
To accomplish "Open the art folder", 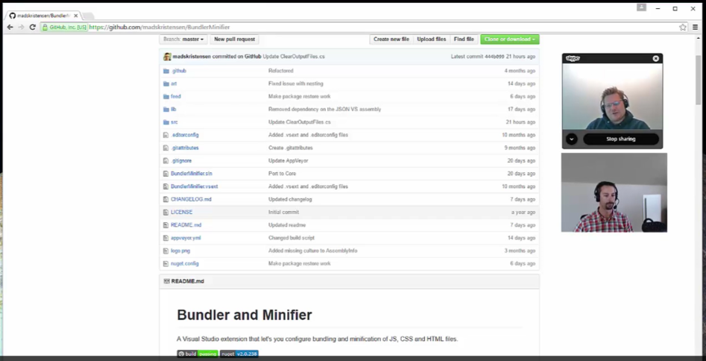I will 174,84.
